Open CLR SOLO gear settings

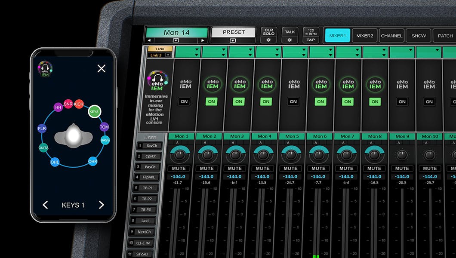[269, 40]
